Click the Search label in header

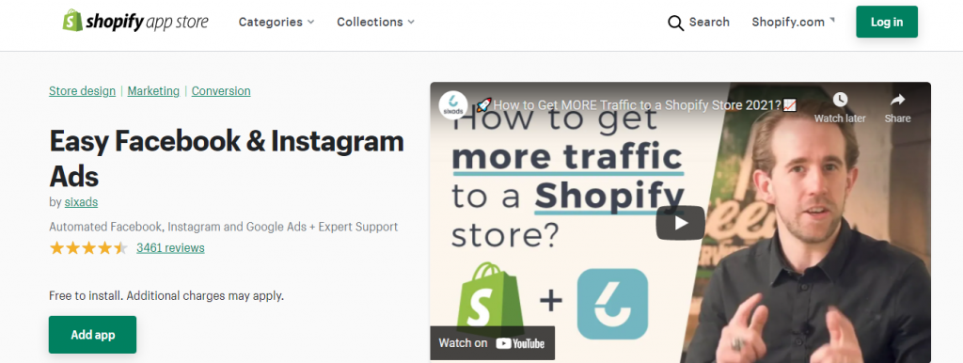pos(709,23)
